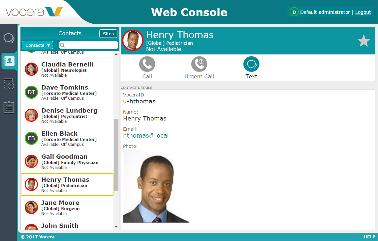Select Claudia Bernelli from contact list
The width and height of the screenshot is (378, 241).
pyautogui.click(x=67, y=69)
